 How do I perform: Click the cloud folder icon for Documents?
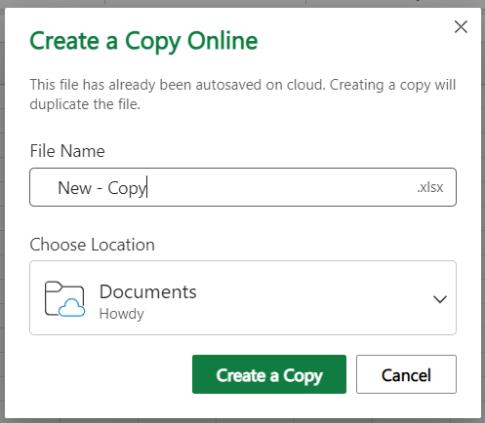coord(64,298)
